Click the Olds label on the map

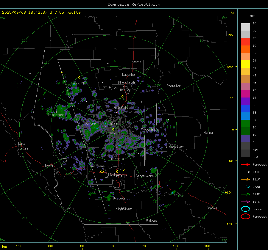pyautogui.click(x=113, y=124)
